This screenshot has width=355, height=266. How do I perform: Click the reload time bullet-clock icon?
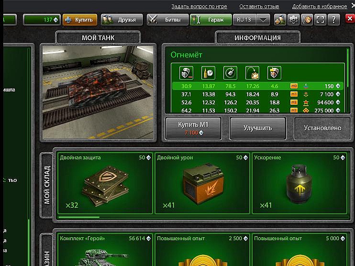tap(208, 73)
